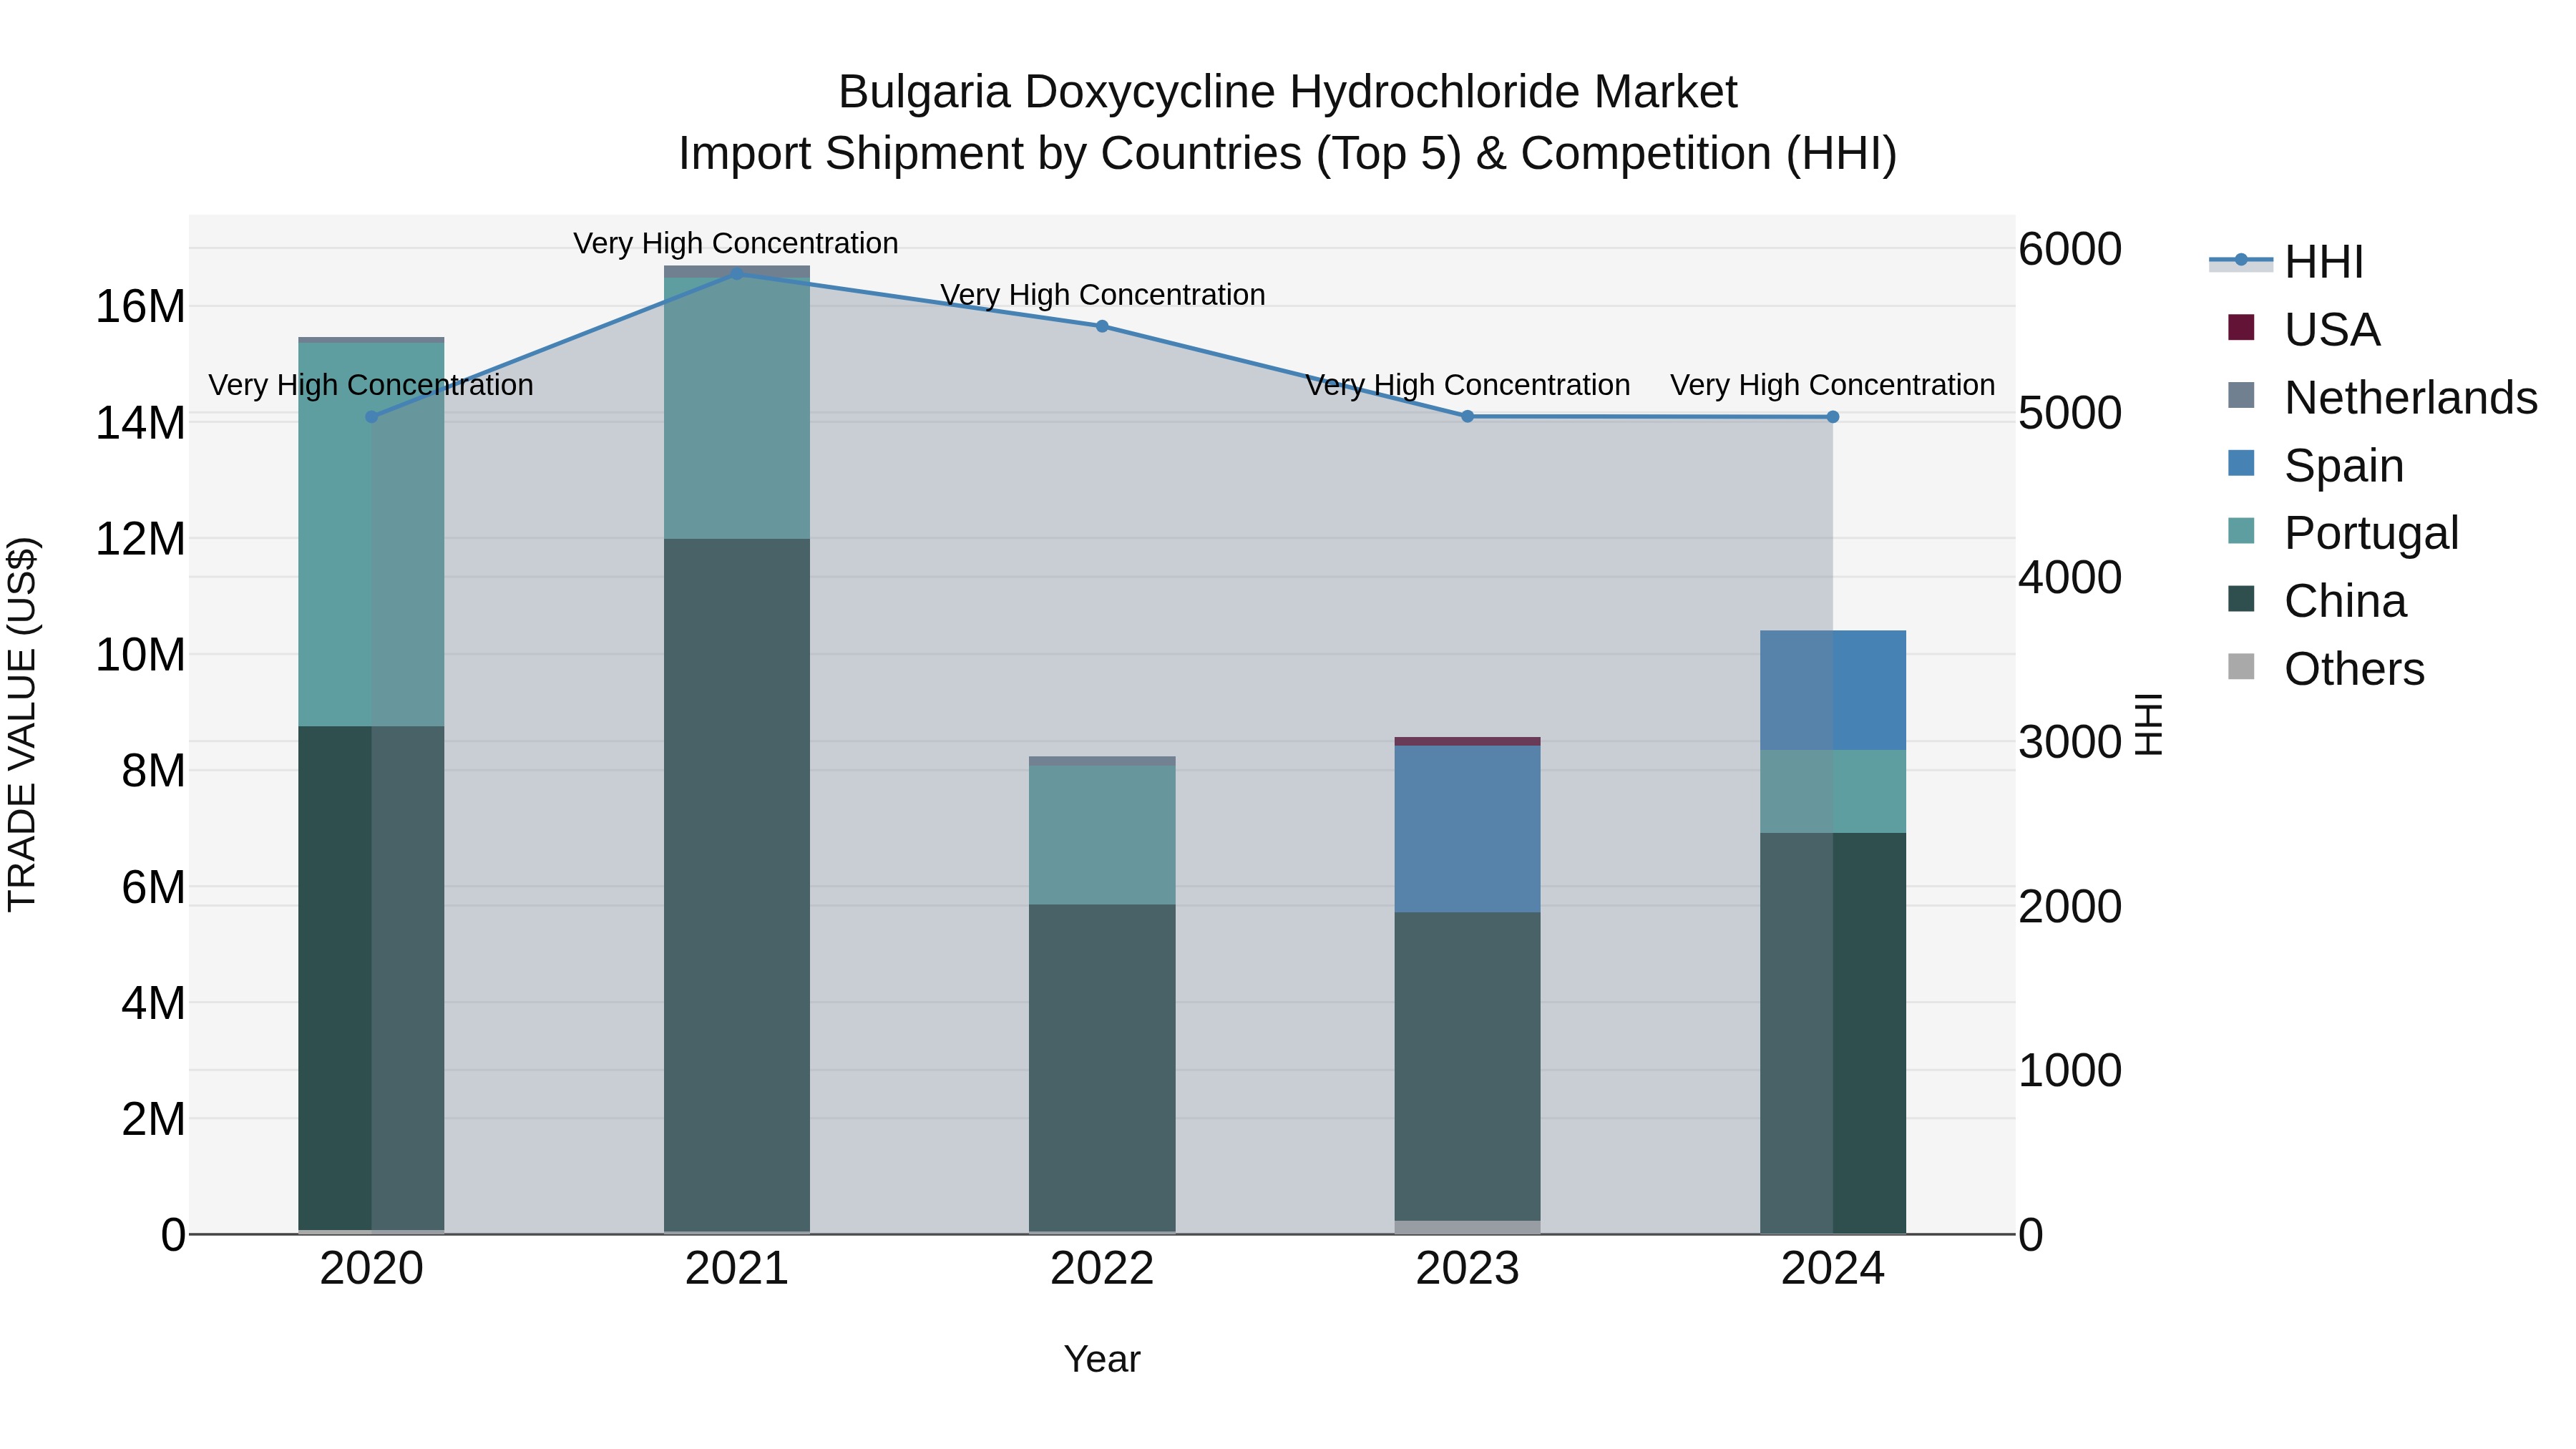Click the Netherlands segment atop 2022 bar
2576x1449 pixels.
1102,761
